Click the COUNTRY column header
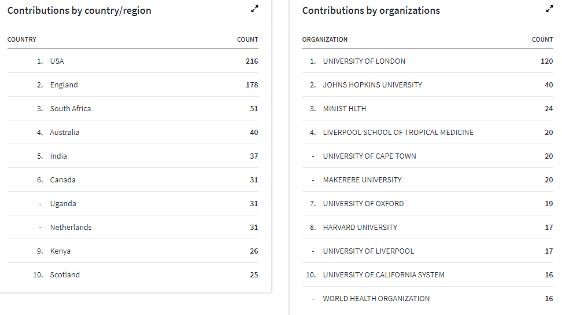Screen dimensions: 562x315 pos(22,39)
